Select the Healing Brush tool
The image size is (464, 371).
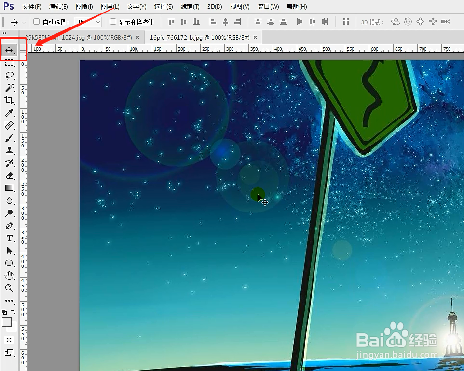click(9, 125)
